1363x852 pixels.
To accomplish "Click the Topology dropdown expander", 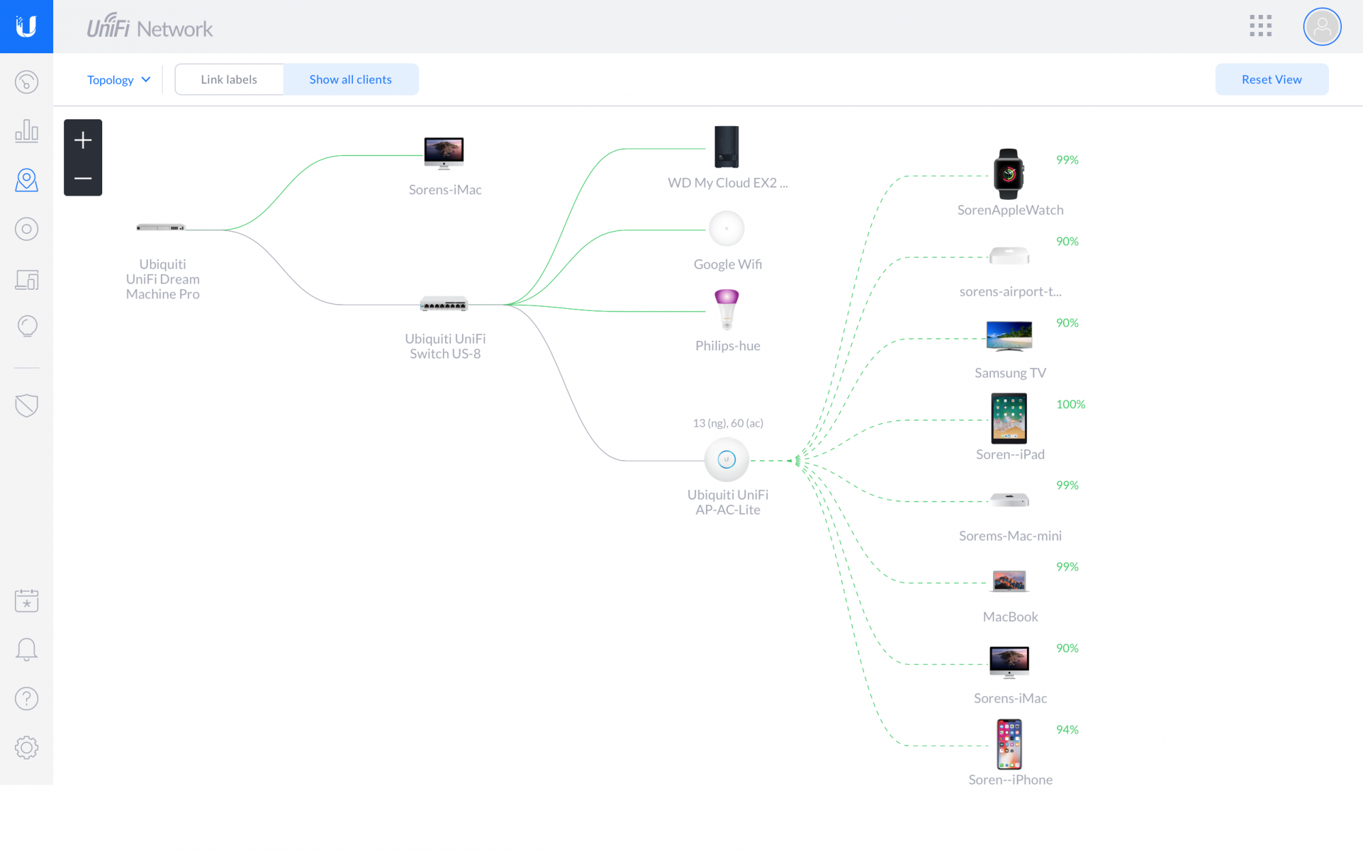I will tap(147, 78).
